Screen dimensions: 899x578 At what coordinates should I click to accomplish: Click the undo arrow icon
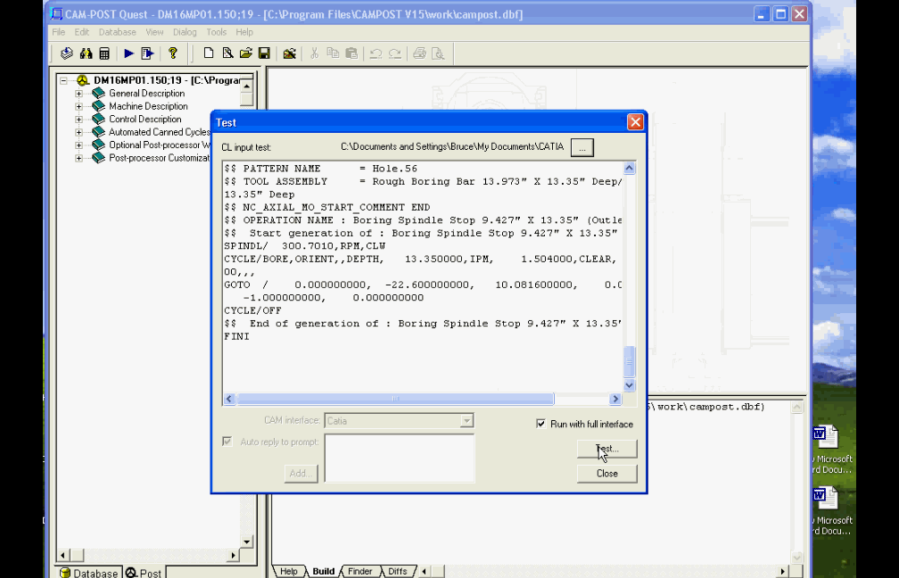[376, 54]
